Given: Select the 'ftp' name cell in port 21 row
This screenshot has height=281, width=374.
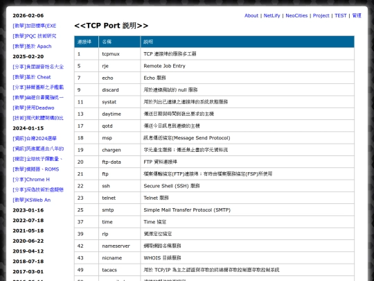Looking at the screenshot, I should point(119,174).
